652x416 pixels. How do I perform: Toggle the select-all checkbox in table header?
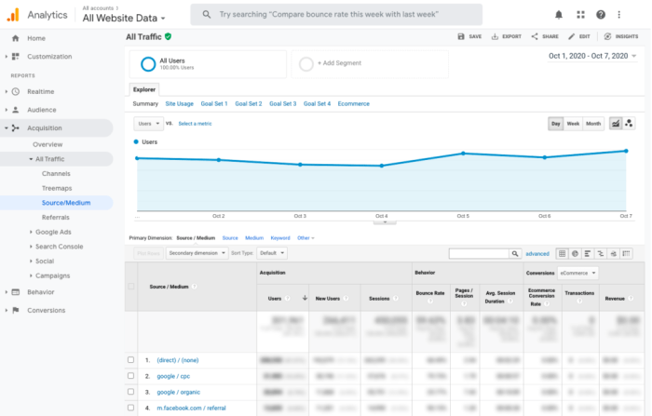point(131,287)
